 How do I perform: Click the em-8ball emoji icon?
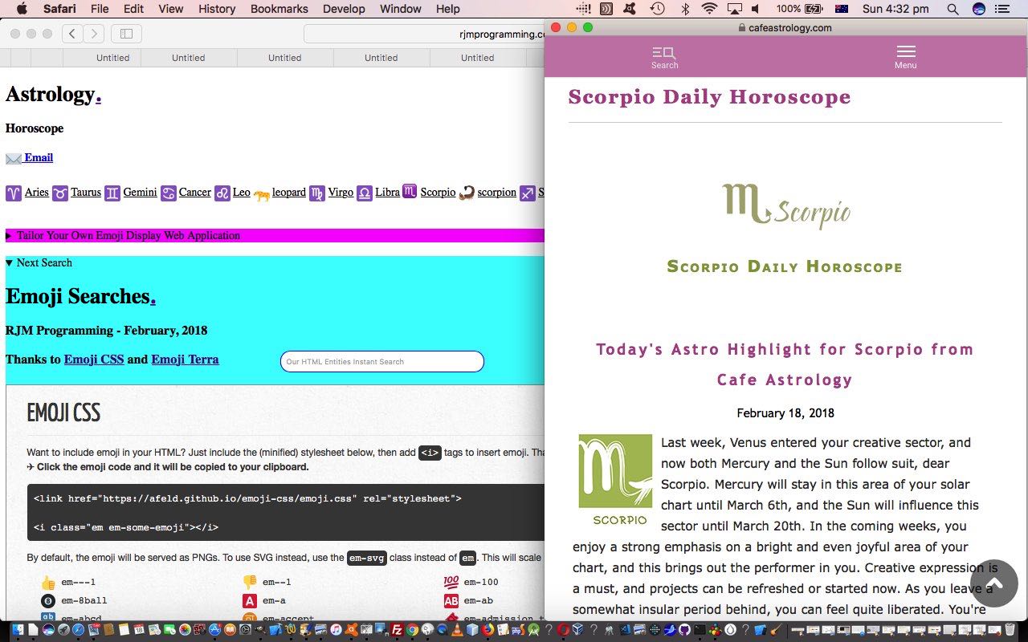tap(48, 601)
